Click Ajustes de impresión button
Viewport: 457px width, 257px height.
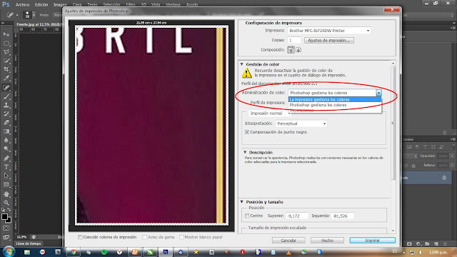(329, 40)
